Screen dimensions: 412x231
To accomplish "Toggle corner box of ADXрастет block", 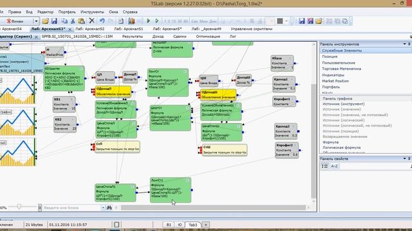I will click(x=82, y=69).
